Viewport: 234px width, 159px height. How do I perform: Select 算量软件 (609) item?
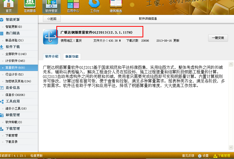19,68
